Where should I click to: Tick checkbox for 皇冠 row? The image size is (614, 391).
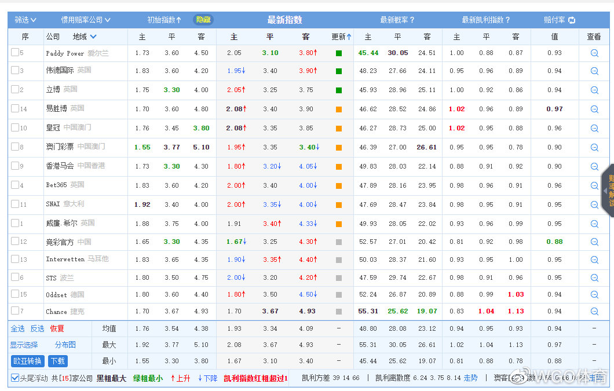coord(15,127)
